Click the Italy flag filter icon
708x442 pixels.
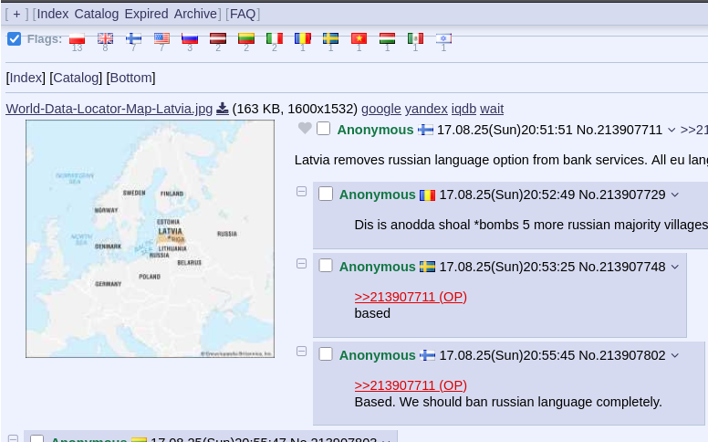click(275, 39)
